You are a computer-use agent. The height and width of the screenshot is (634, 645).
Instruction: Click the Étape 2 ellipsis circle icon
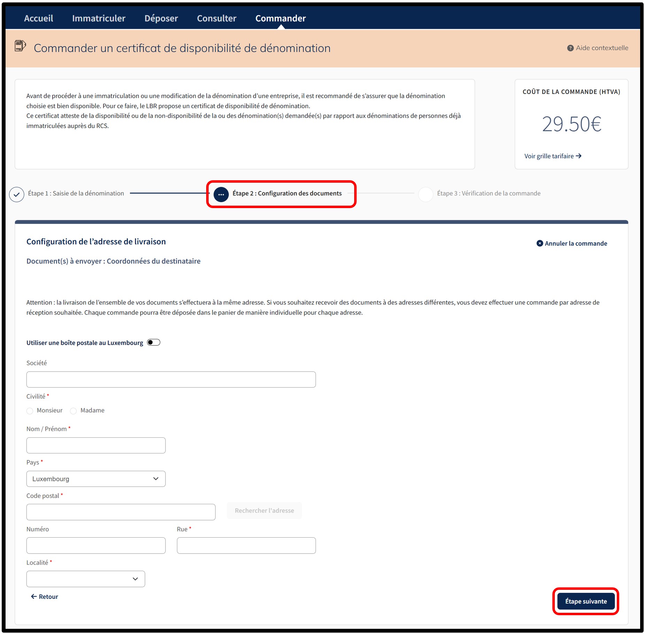(x=221, y=194)
